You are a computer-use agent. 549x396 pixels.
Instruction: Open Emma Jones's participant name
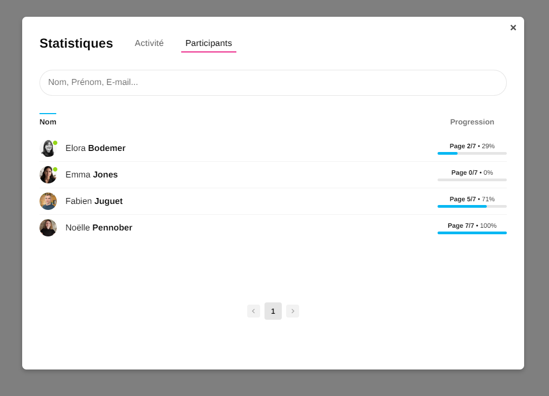pos(91,175)
